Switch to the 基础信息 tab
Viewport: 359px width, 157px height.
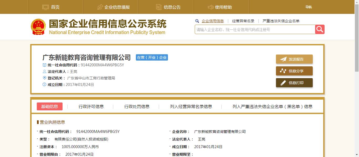tap(50, 106)
